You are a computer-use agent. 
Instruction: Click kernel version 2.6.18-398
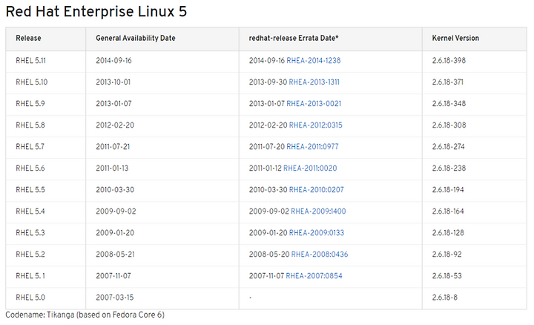[449, 61]
